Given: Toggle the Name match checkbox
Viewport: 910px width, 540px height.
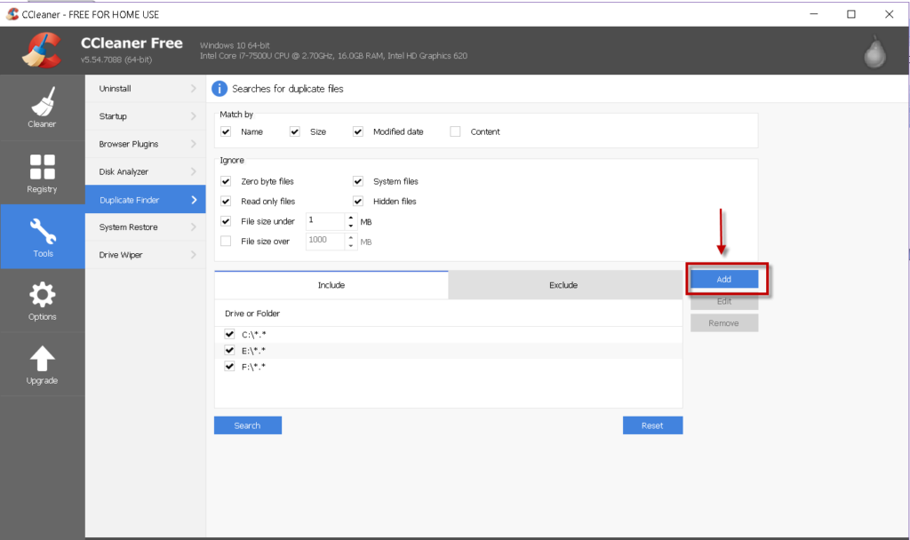Looking at the screenshot, I should [226, 131].
